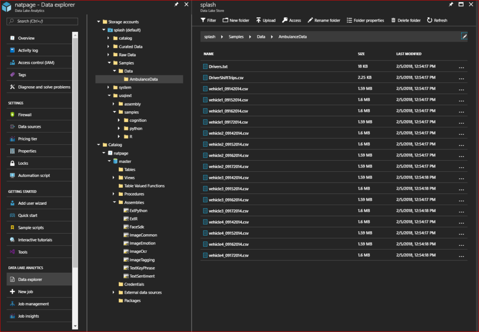Refresh the folder listing
Viewport: 479px width, 332px height.
pos(437,20)
